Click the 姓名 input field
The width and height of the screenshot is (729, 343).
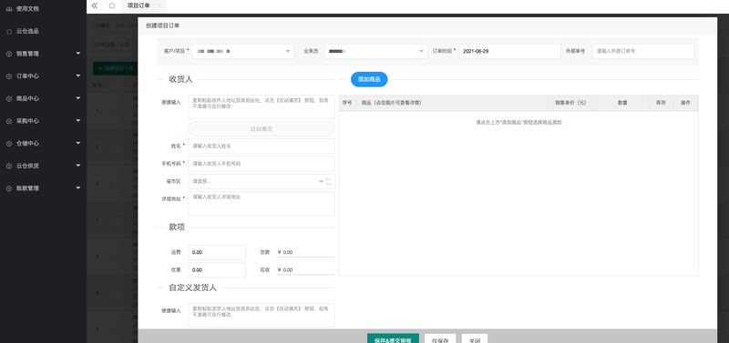click(262, 146)
